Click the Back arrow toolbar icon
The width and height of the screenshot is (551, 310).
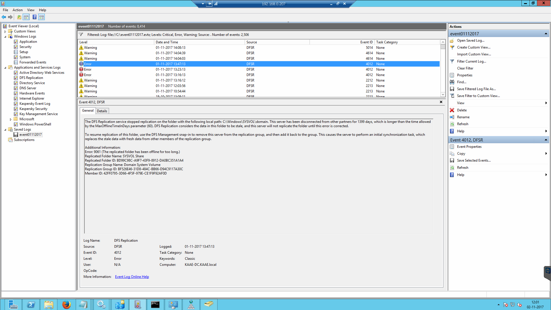[4, 17]
